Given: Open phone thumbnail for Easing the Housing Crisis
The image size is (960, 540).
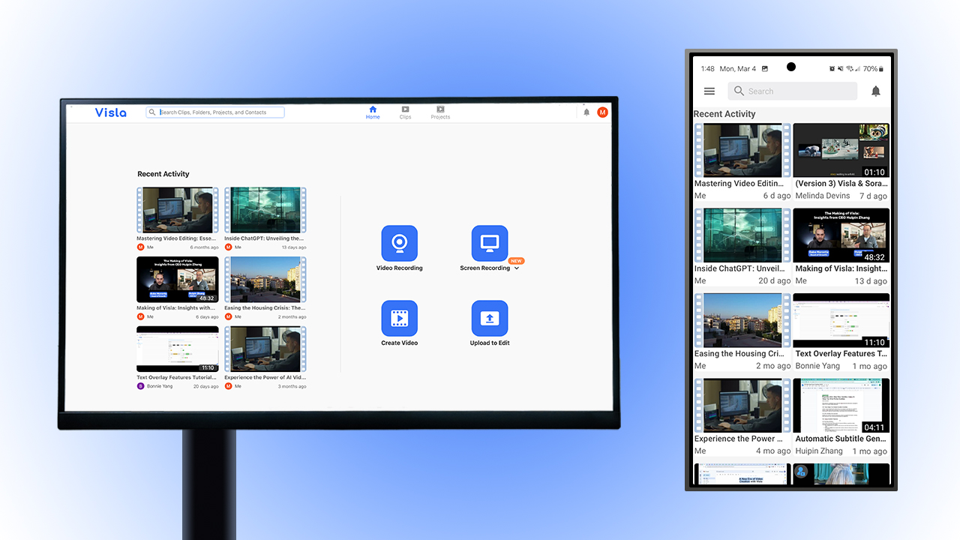Looking at the screenshot, I should point(742,320).
